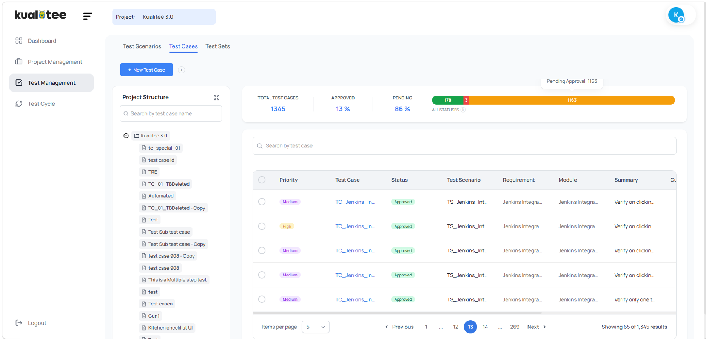This screenshot has width=706, height=339.
Task: Select 'Test Sub test case - Copy' tree item
Action: click(x=174, y=244)
